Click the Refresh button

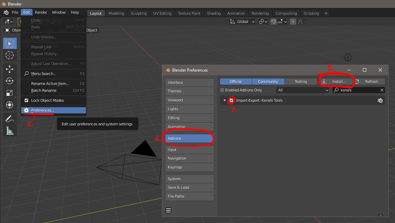[369, 82]
